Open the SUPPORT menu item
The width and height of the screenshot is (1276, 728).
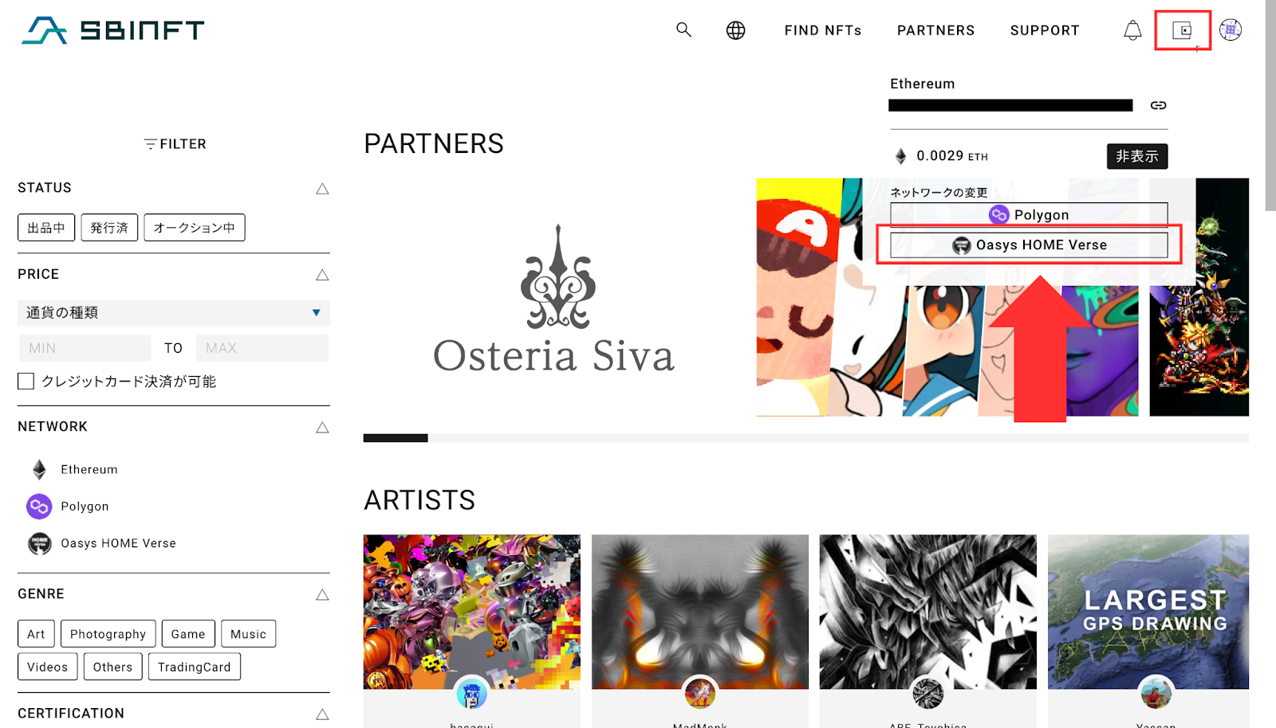pyautogui.click(x=1045, y=30)
